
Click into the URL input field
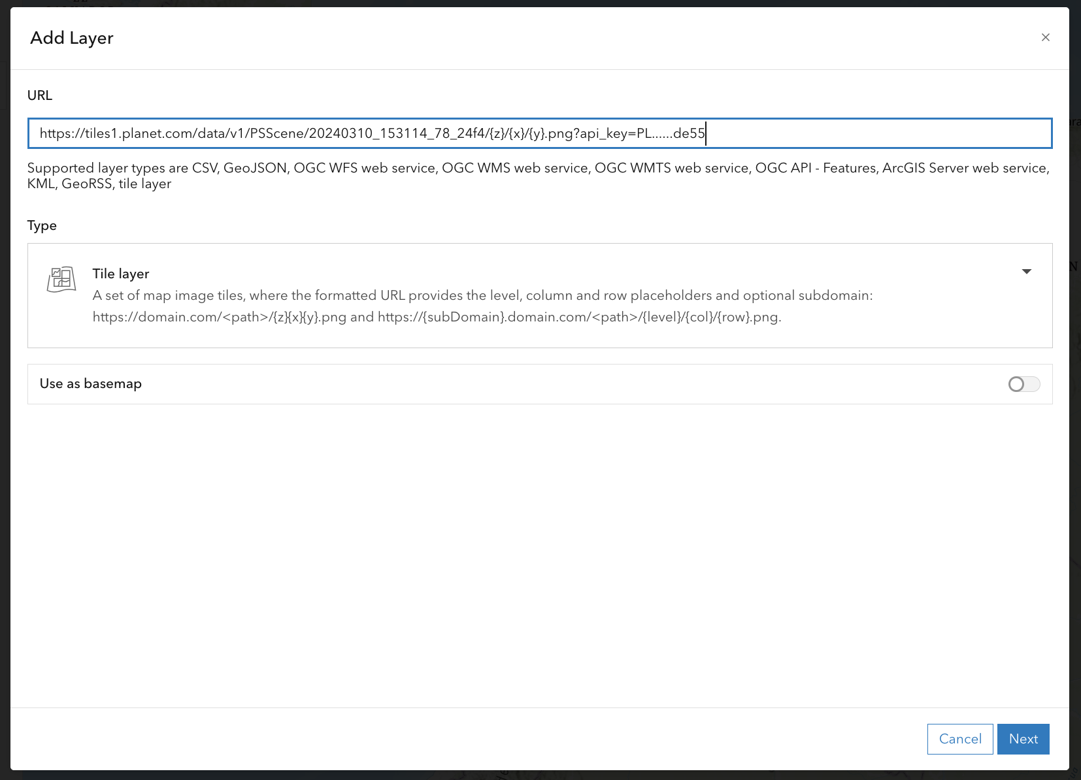point(540,133)
